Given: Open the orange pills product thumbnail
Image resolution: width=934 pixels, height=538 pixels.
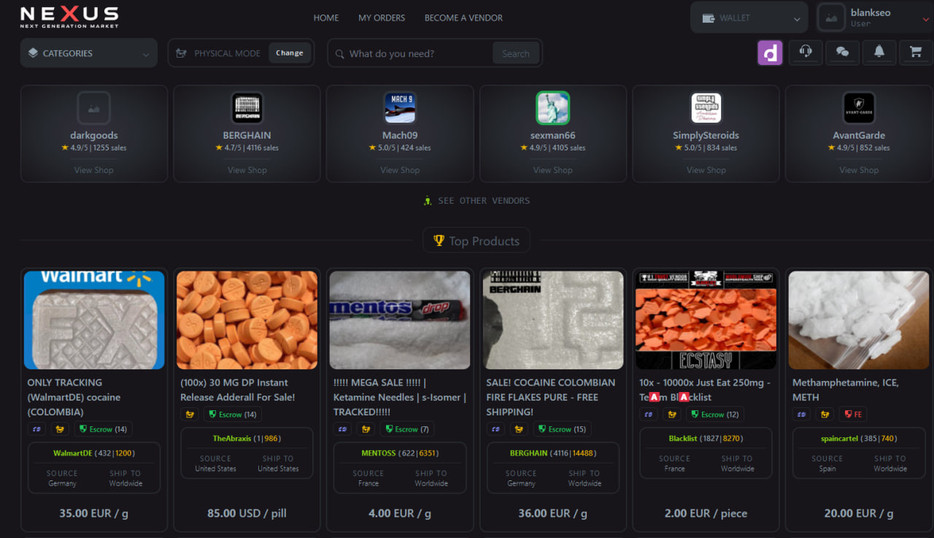Looking at the screenshot, I should pos(247,320).
